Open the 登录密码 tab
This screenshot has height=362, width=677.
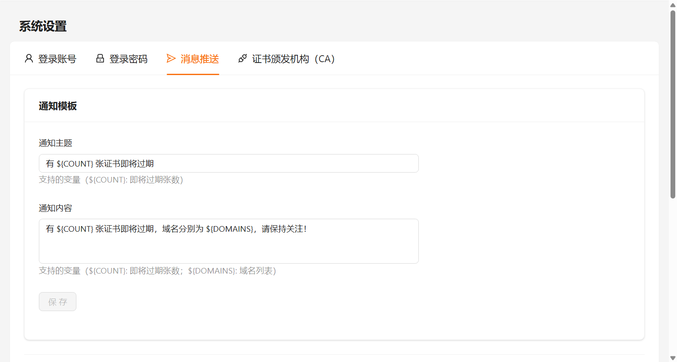tap(128, 59)
